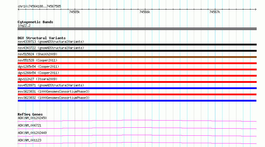Click the blue bar under nsv4528971
The width and height of the screenshot is (265, 147).
(x=137, y=88)
